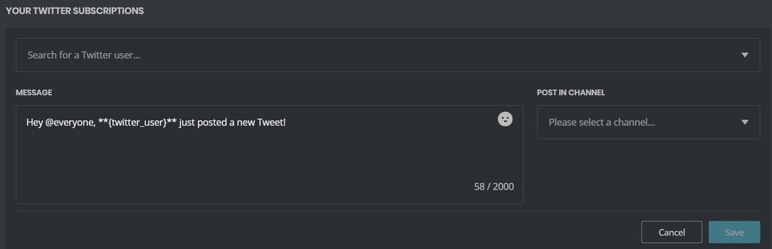Click the POST IN CHANNEL label

pos(571,92)
